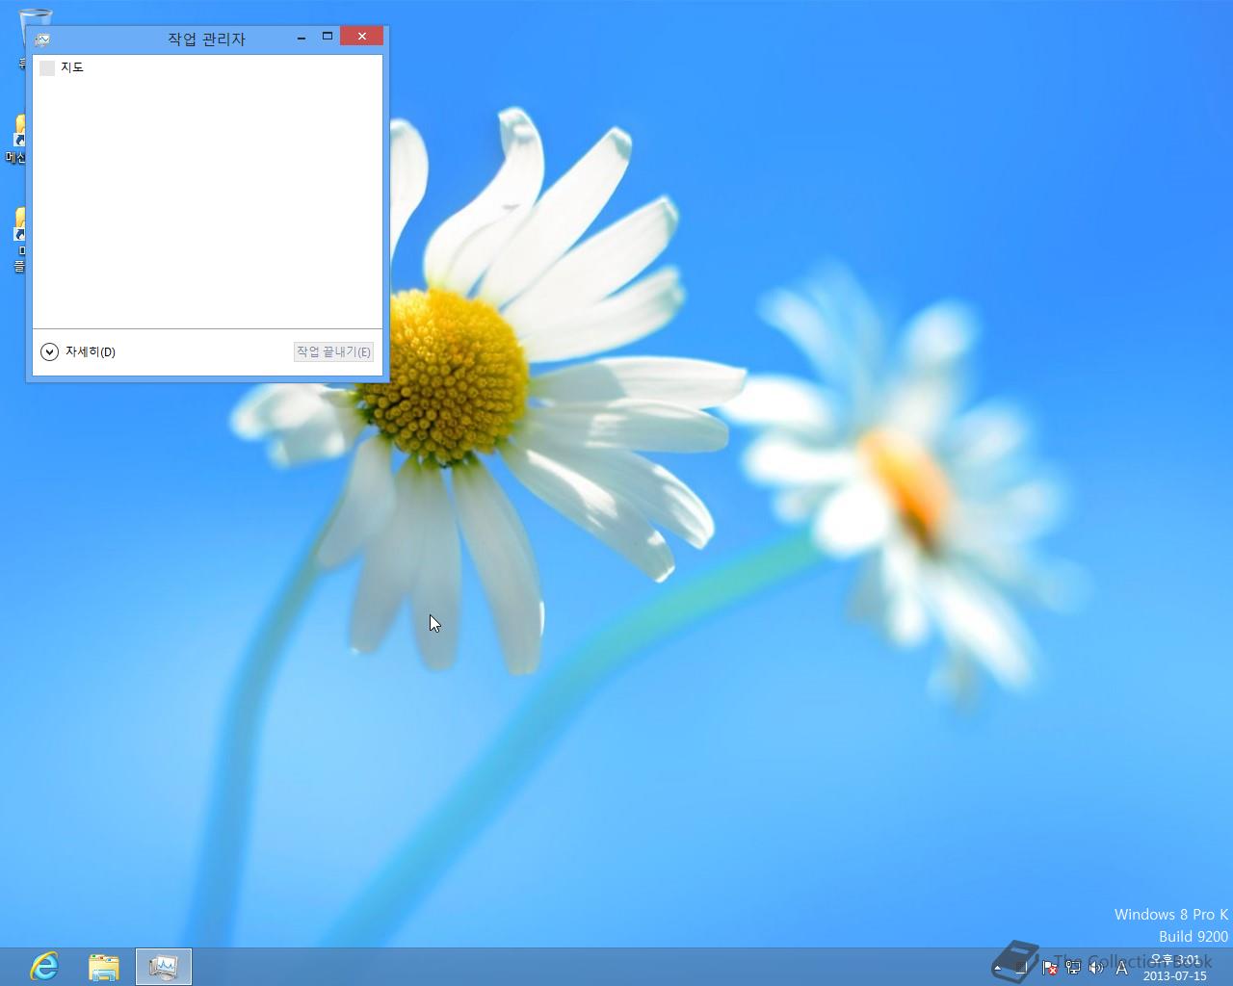The image size is (1233, 986).
Task: Show hidden tray icons arrow
Action: coord(998,968)
